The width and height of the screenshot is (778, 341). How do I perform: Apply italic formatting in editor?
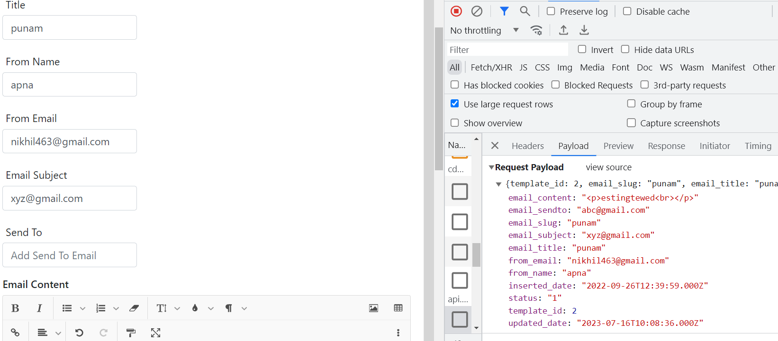[39, 308]
